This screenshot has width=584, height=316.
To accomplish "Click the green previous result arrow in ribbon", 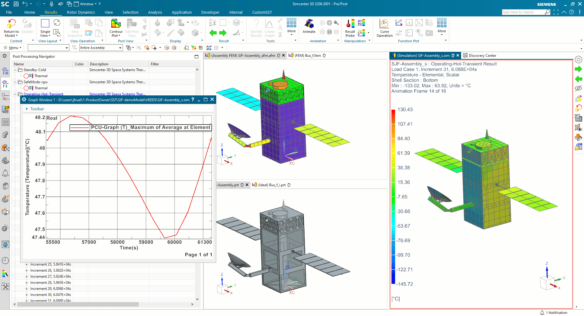I will click(x=213, y=33).
